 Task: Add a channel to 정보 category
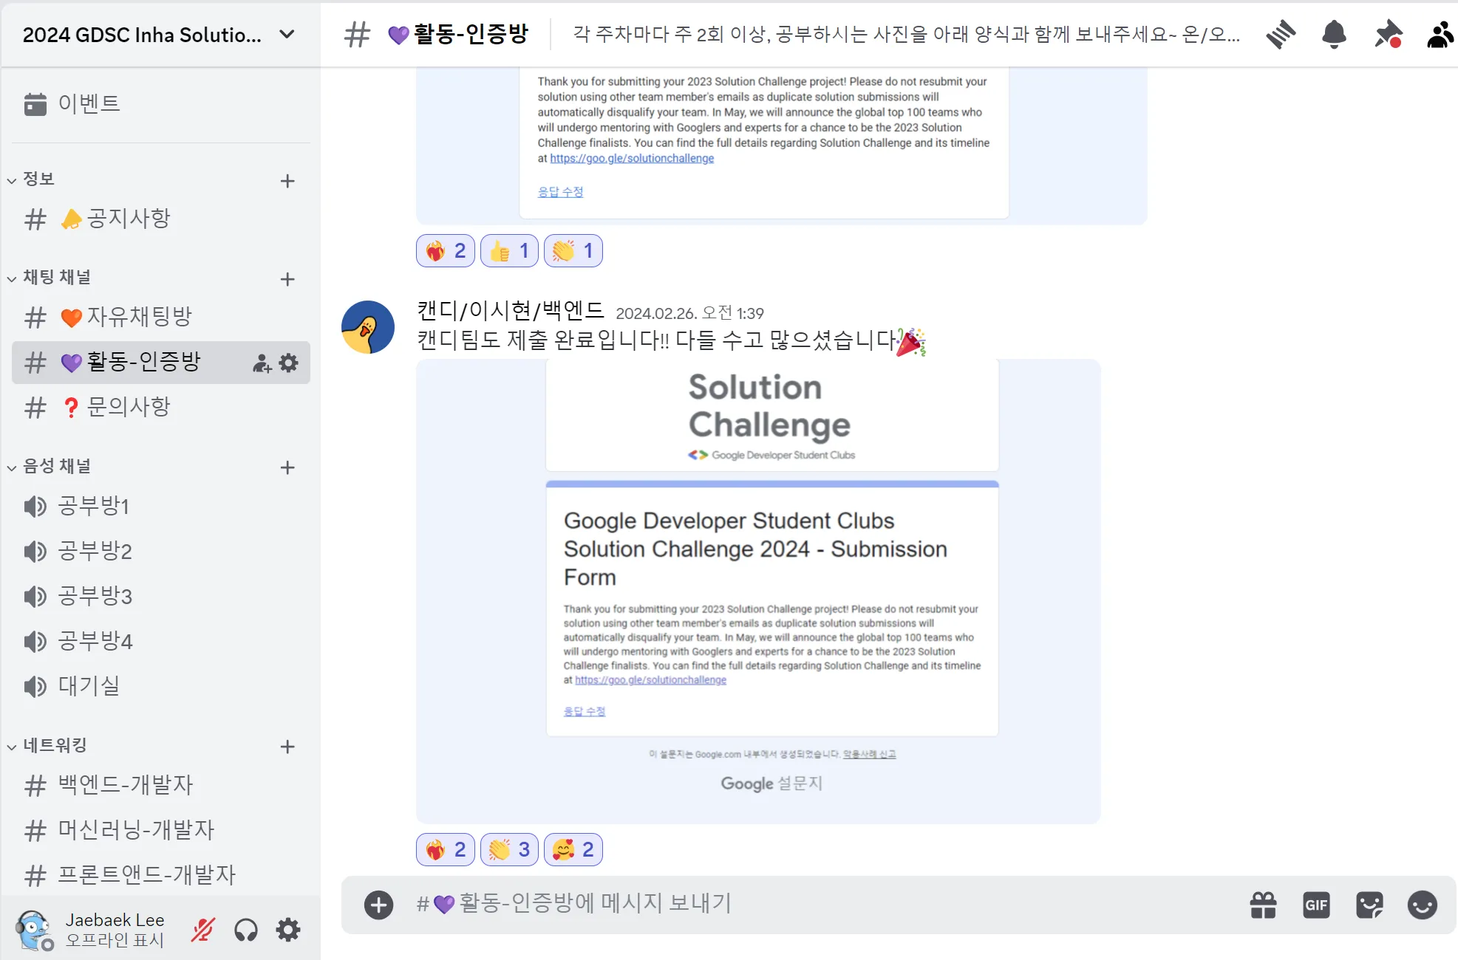click(288, 181)
